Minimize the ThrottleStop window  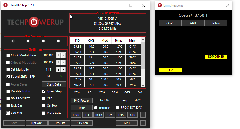118,5
